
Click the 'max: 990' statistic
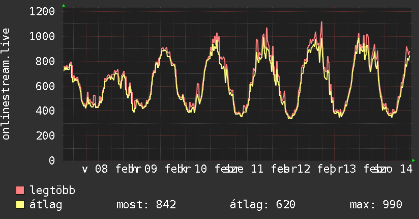click(376, 205)
